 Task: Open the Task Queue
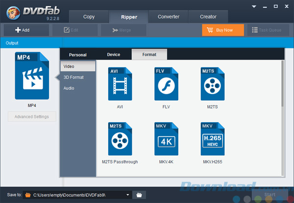pos(268,30)
